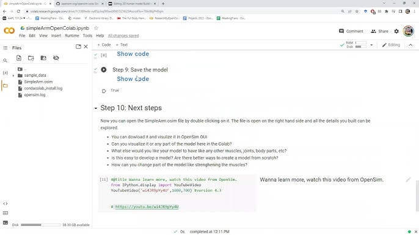Open the code snippets icon at bottom left

click(x=5, y=203)
